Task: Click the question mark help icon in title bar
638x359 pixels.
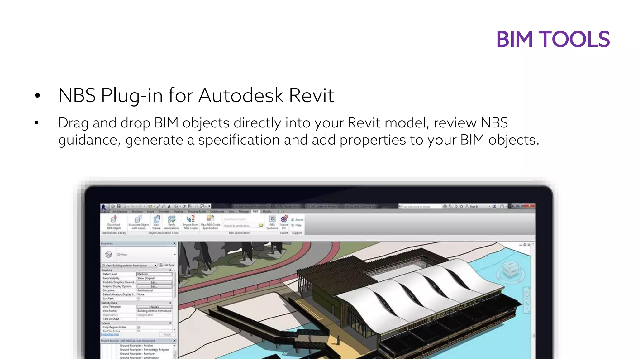Action: (x=502, y=206)
